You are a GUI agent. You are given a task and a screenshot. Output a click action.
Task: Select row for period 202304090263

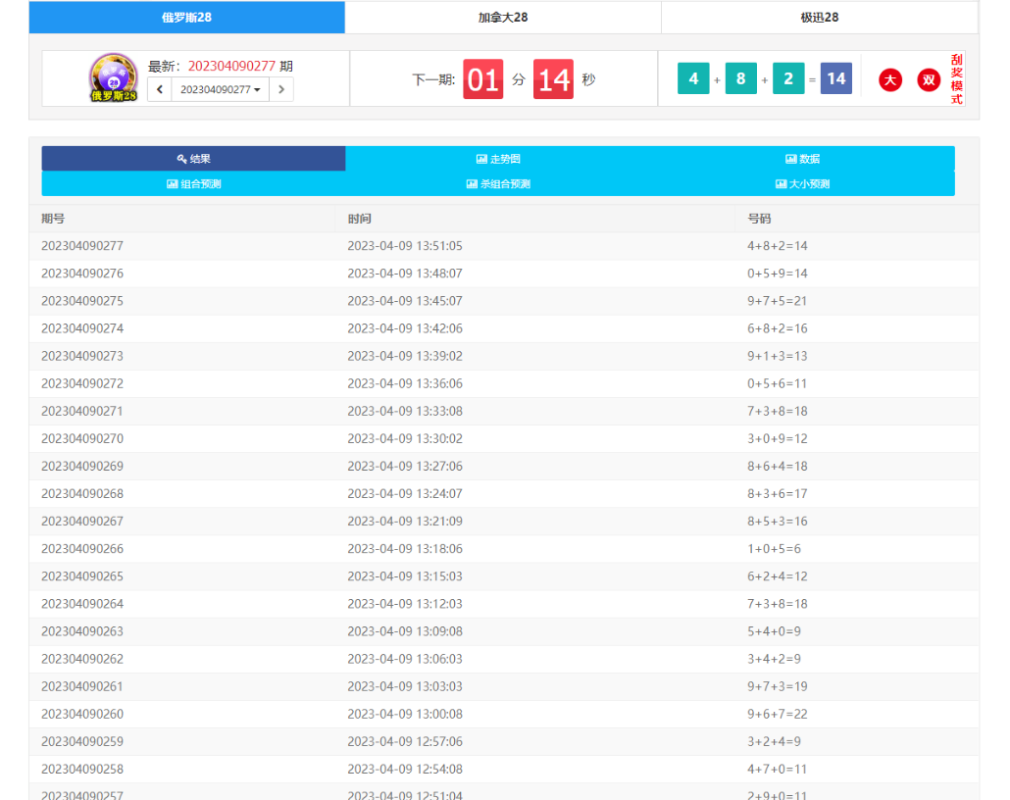[x=504, y=631]
